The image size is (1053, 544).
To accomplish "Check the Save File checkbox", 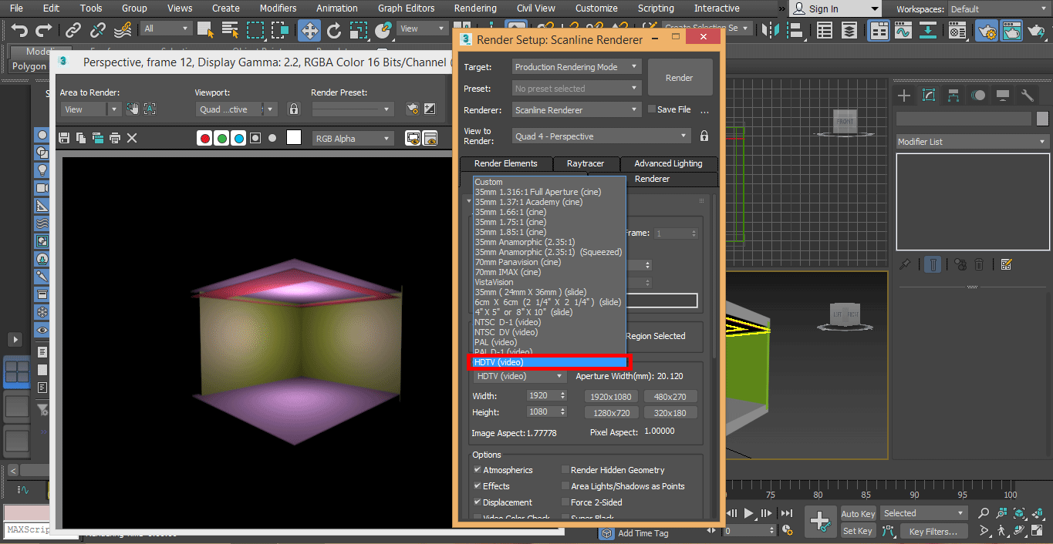I will tap(652, 109).
